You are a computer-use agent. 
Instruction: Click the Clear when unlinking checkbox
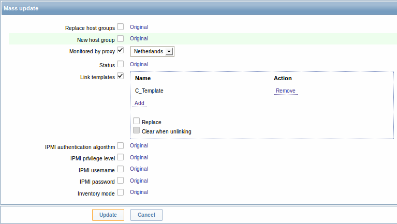tap(136, 130)
